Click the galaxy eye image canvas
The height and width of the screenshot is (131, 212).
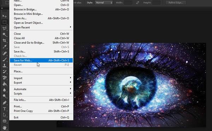tap(140, 85)
